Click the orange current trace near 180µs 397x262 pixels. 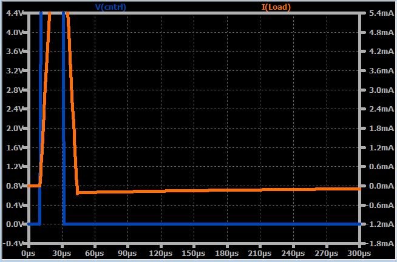(x=228, y=190)
